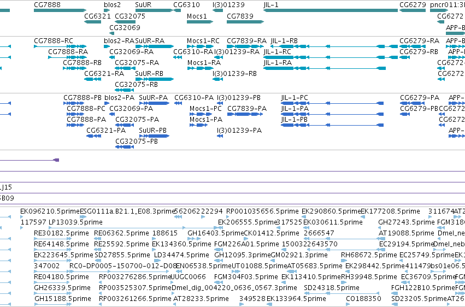
Task: Click the JIL-1-RC transcript label
Action: point(278,51)
